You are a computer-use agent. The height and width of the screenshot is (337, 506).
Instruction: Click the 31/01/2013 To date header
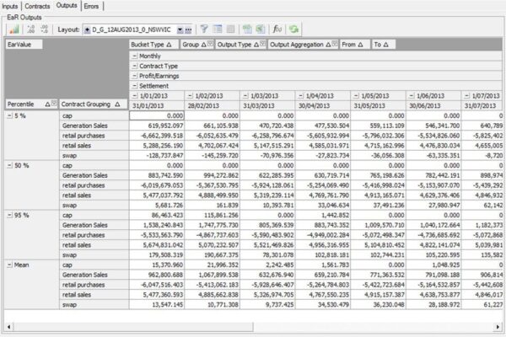coord(157,106)
